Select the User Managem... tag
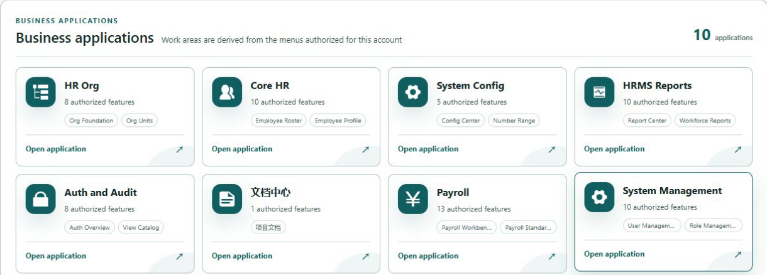The image size is (767, 275). tap(652, 226)
